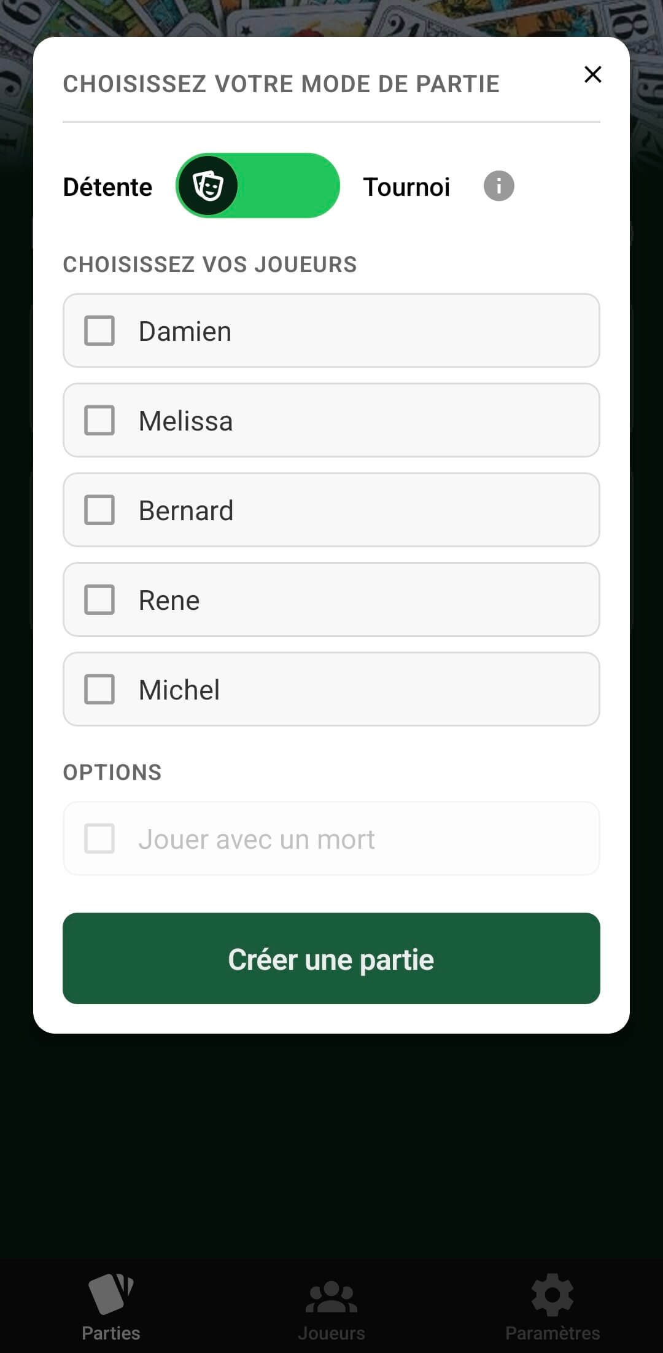The image size is (663, 1353).
Task: Click the info icon next to Tournoi
Action: tap(498, 186)
